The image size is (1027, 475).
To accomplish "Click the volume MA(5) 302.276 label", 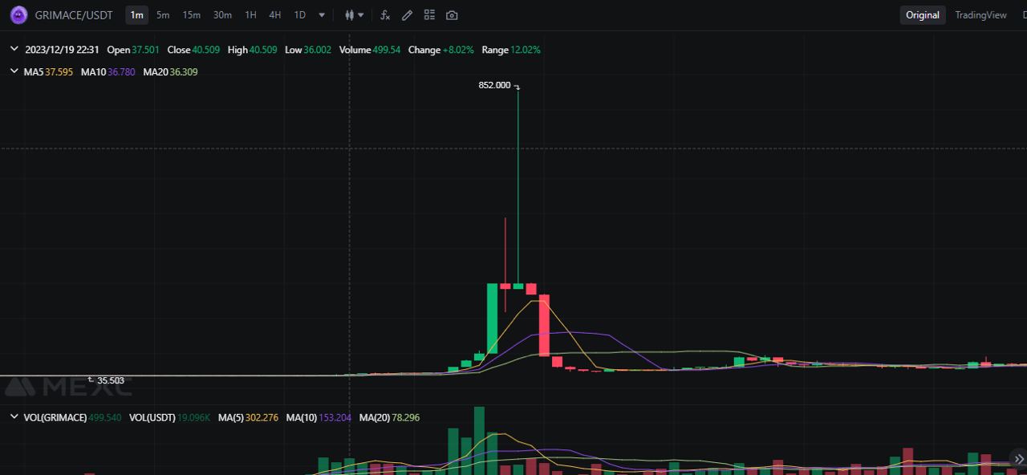I will [248, 418].
